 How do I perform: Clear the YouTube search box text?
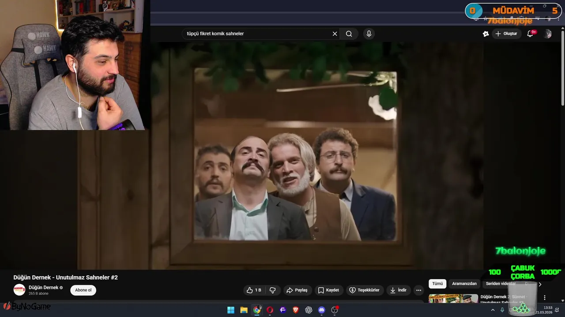tap(335, 33)
